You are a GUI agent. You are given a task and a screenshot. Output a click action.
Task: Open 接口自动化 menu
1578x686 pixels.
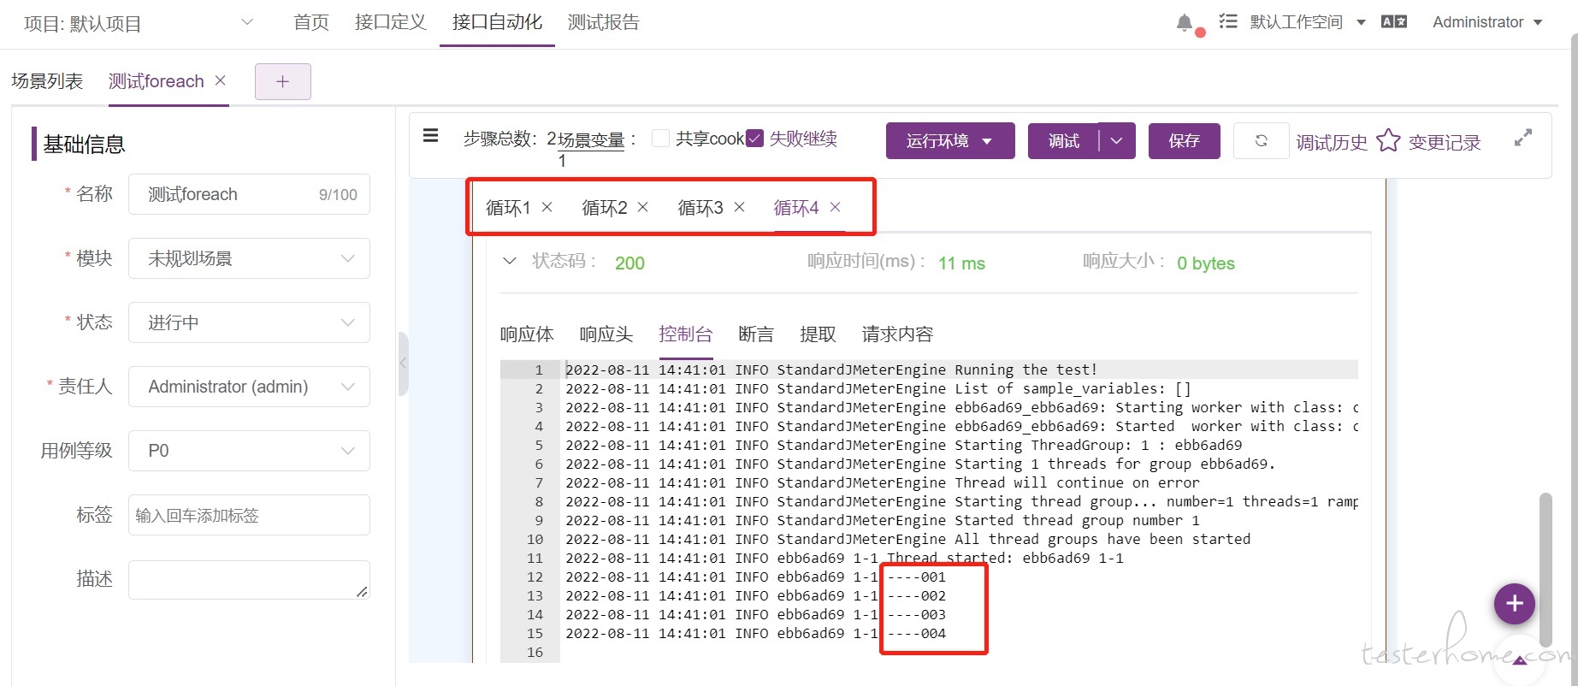(497, 22)
